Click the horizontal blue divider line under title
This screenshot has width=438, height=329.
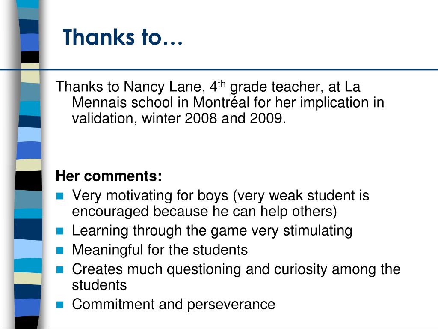coord(219,69)
